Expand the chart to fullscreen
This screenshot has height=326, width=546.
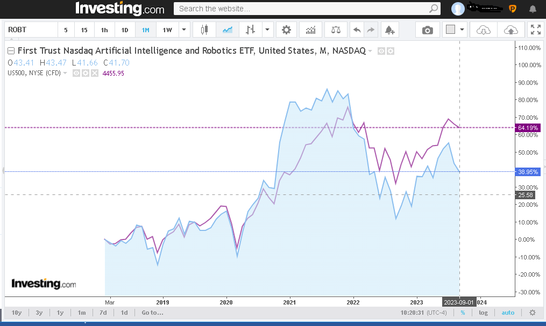click(535, 30)
